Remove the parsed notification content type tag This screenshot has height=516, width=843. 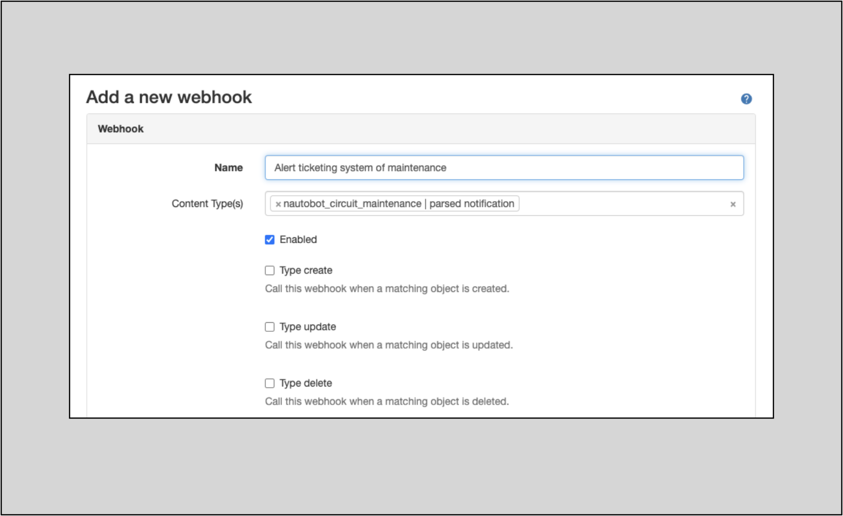277,204
